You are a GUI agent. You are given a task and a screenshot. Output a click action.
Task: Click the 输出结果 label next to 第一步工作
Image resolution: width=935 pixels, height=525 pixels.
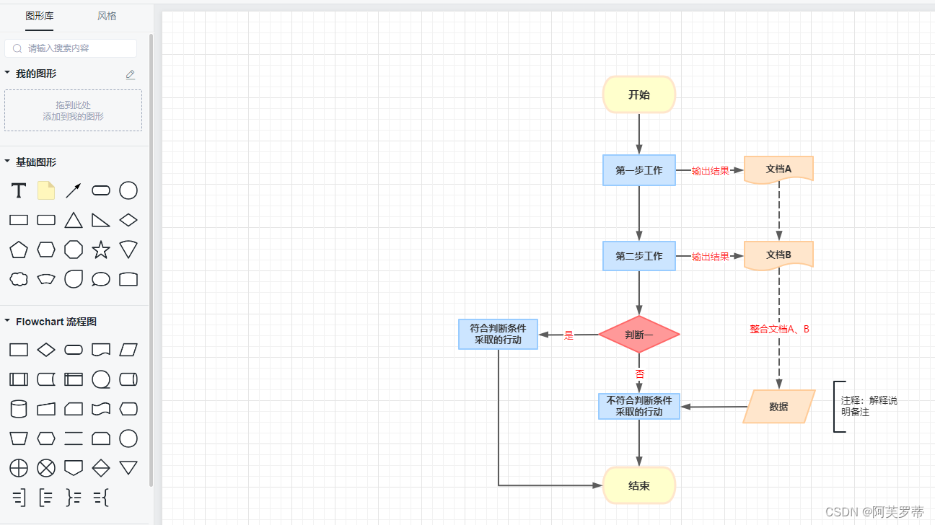tap(711, 171)
